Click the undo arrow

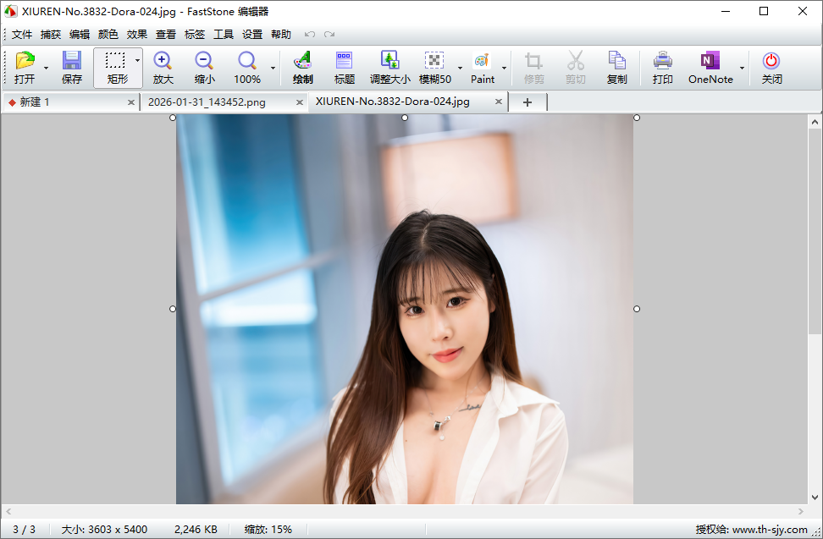tap(310, 34)
